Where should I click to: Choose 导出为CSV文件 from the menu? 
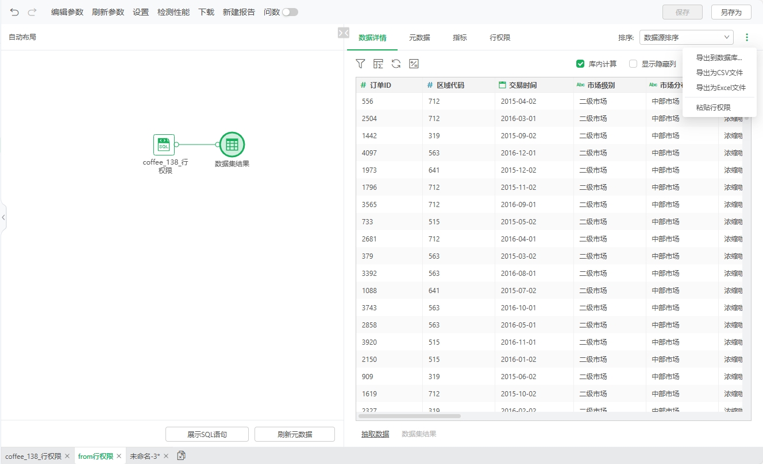pos(719,73)
